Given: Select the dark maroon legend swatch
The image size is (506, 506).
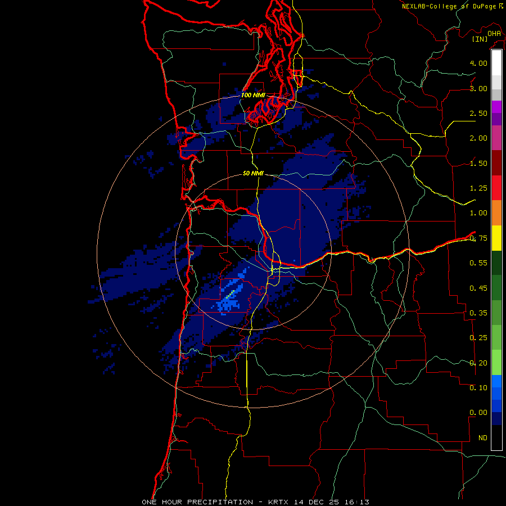Looking at the screenshot, I should click(496, 163).
